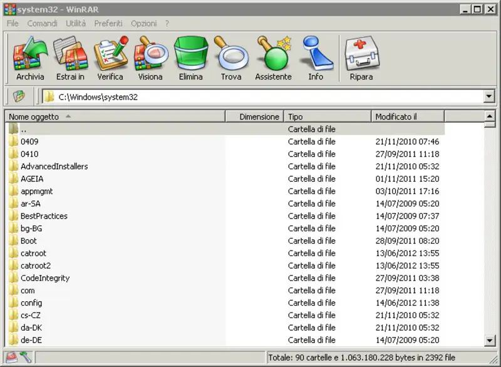501x367 pixels.
Task: Run the Verifica archive test tool
Action: pyautogui.click(x=110, y=58)
